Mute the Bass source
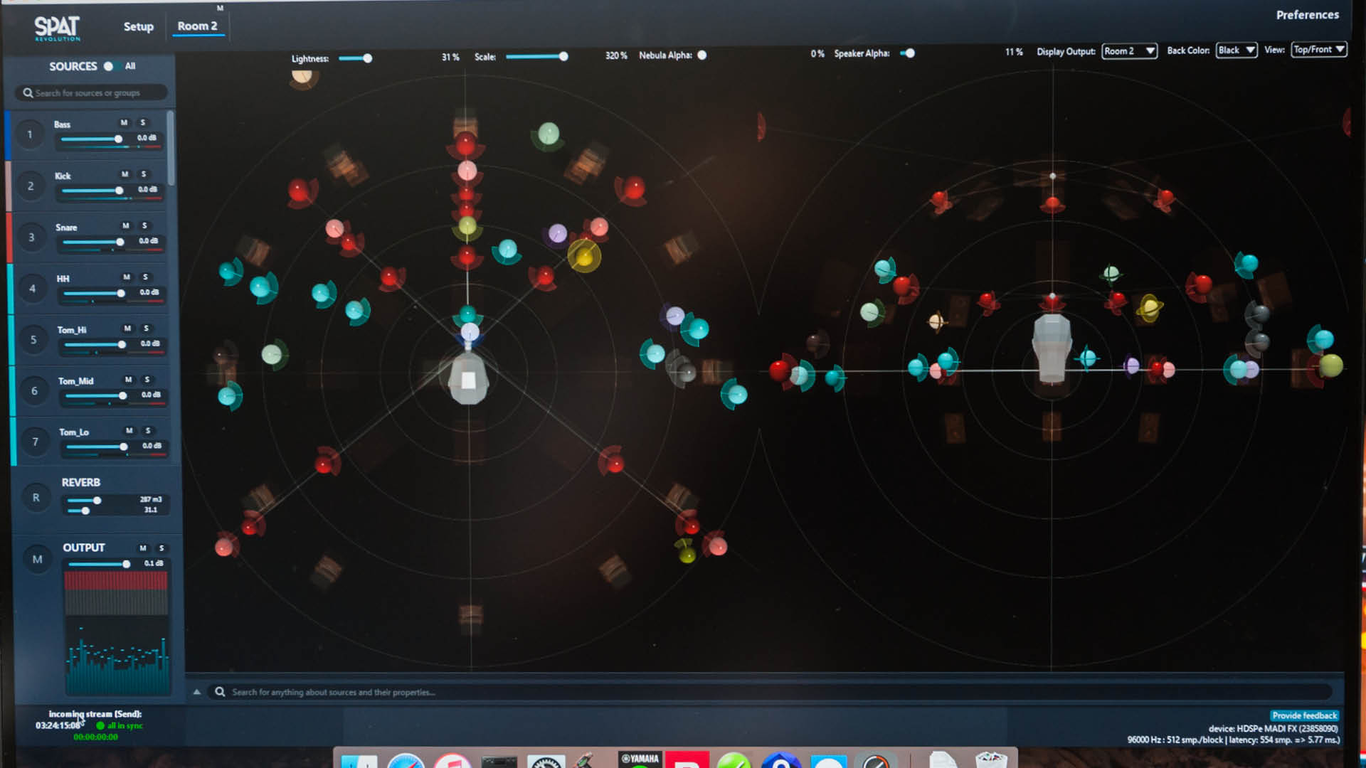This screenshot has height=768, width=1366. point(124,122)
